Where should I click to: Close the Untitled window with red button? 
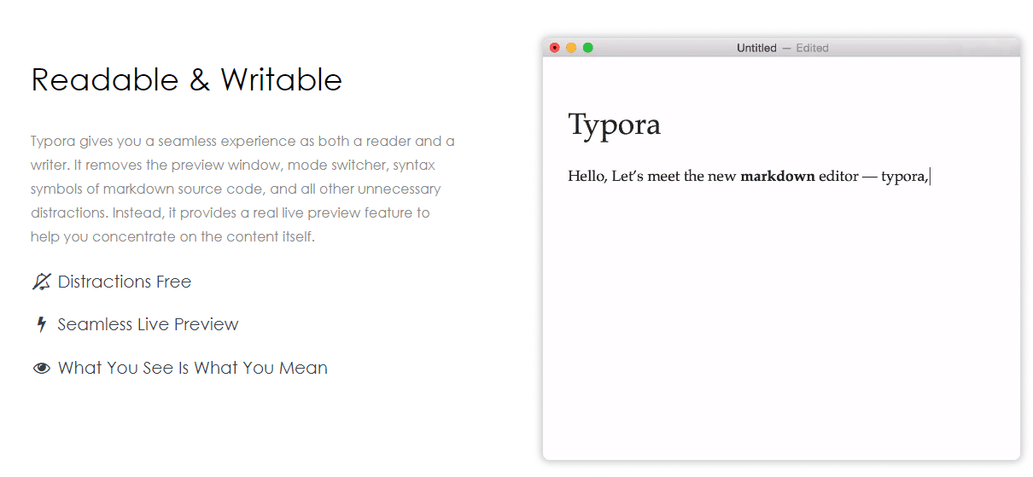(x=555, y=48)
